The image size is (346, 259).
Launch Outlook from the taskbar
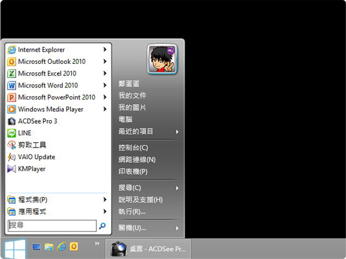74,247
